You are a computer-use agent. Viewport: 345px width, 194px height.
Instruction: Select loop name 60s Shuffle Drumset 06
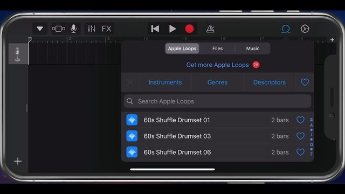(x=177, y=152)
